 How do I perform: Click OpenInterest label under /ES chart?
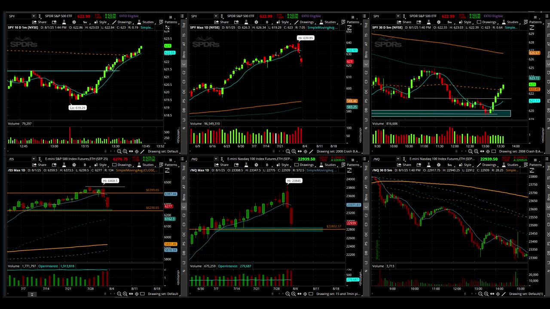tap(48, 266)
